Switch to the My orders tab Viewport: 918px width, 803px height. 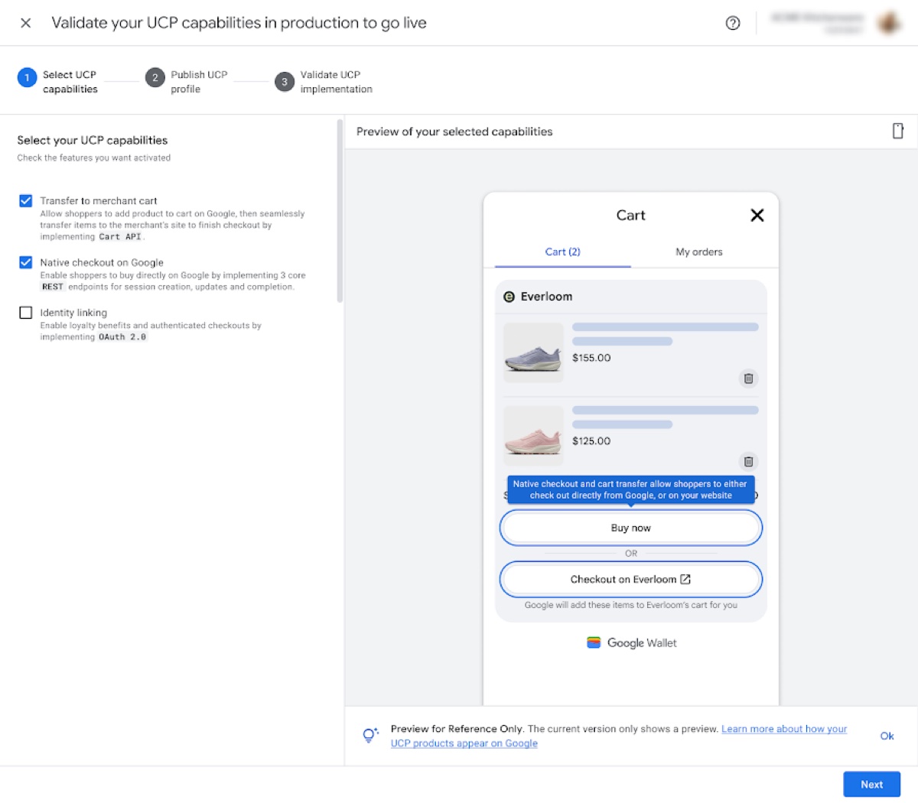pos(698,252)
